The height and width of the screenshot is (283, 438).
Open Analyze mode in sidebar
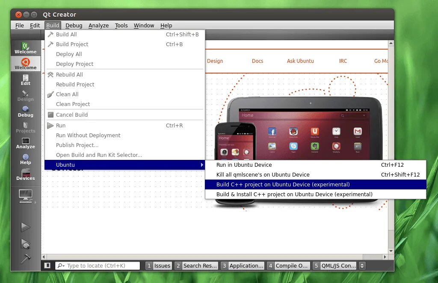point(25,143)
